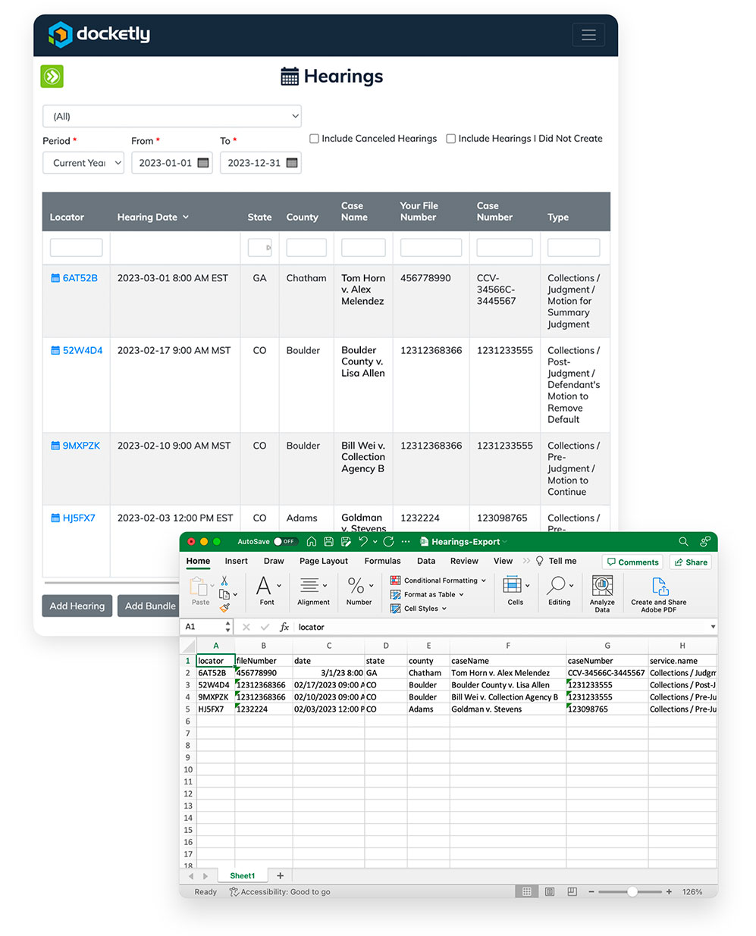Click the Insert Function fx icon

click(x=284, y=627)
